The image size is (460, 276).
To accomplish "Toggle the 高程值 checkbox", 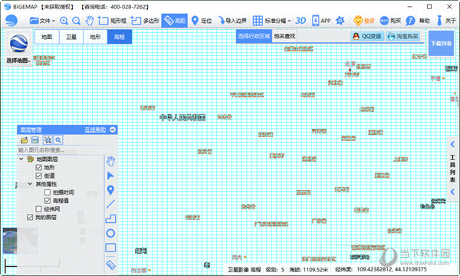I will pyautogui.click(x=48, y=201).
